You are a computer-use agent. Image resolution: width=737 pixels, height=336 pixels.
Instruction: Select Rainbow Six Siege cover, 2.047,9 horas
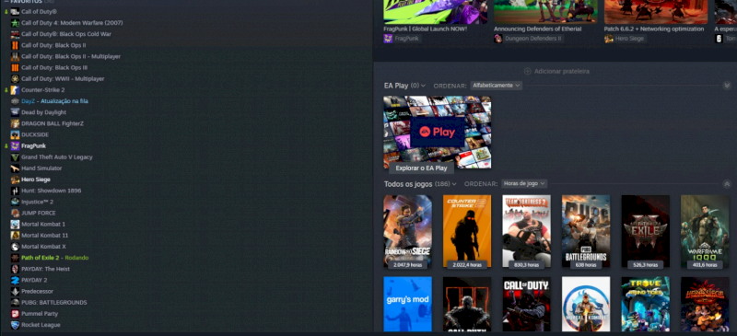(x=407, y=231)
